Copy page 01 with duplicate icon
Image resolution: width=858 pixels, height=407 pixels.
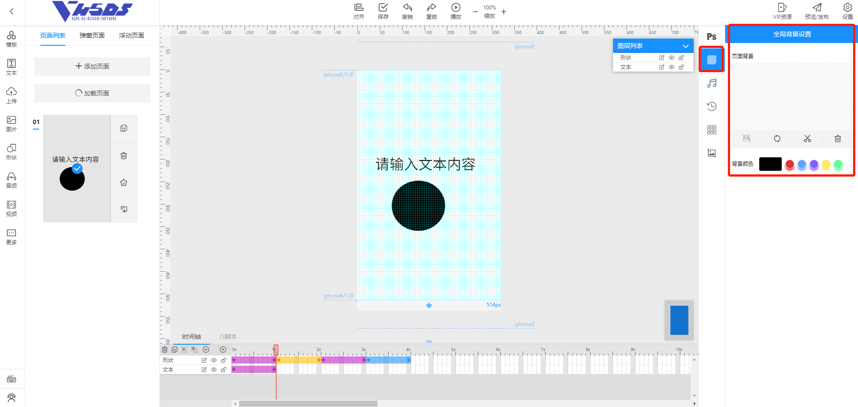pyautogui.click(x=124, y=128)
